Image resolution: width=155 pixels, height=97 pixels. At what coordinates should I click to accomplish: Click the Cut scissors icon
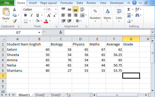tap(14, 9)
